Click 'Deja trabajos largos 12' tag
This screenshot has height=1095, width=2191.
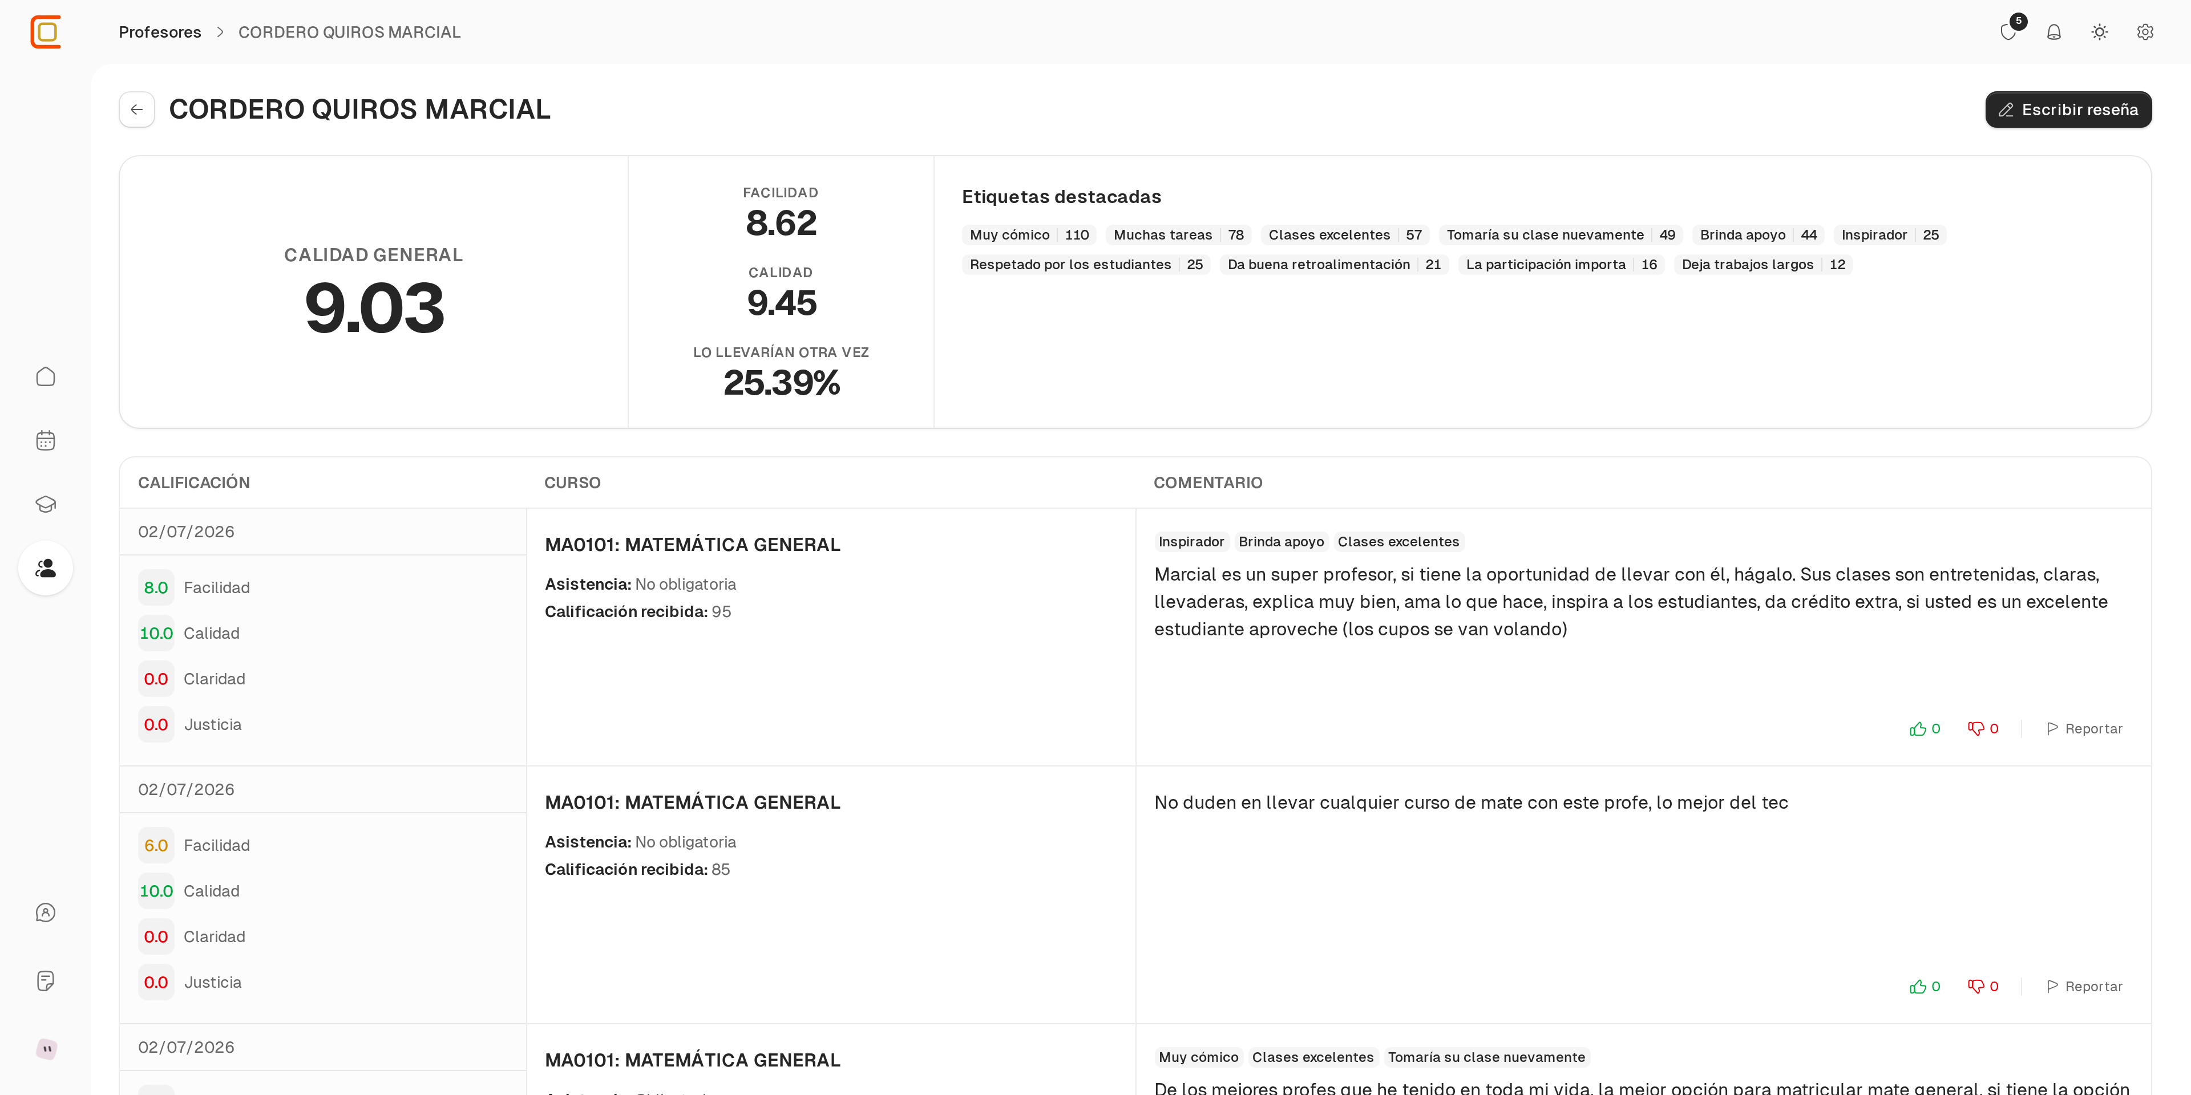click(1763, 265)
